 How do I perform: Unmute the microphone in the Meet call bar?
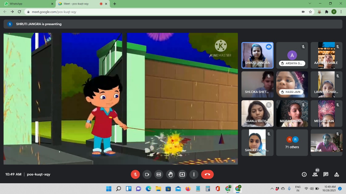135,174
